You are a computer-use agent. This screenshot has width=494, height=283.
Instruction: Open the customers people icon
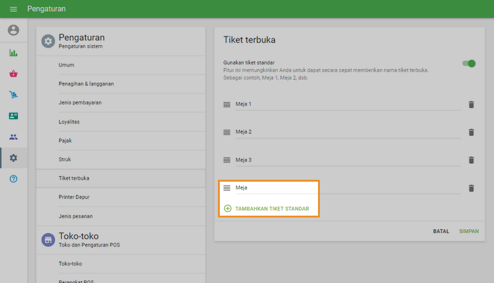(x=14, y=137)
